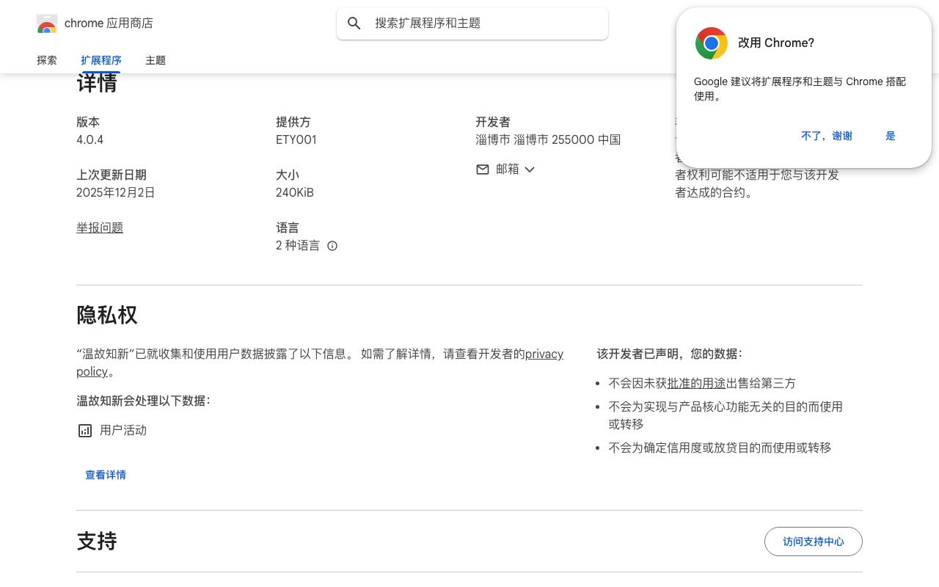
Task: Click the version number 4.0.4
Action: point(89,140)
